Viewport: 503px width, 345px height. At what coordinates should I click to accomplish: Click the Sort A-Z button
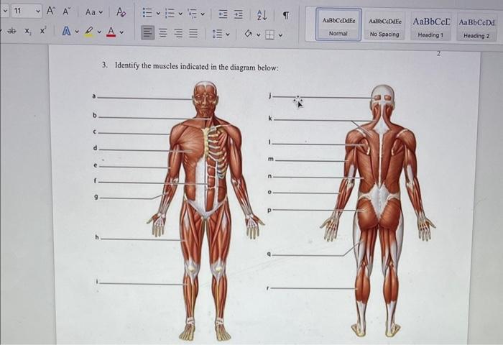pos(262,15)
